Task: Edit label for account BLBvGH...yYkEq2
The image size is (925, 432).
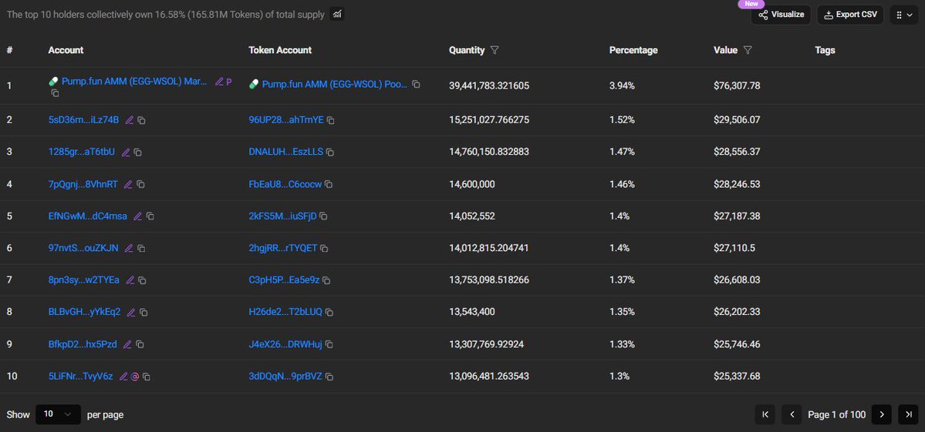Action: click(x=131, y=313)
